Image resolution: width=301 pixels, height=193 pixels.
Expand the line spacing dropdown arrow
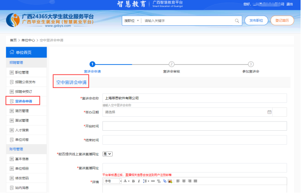click(148, 181)
